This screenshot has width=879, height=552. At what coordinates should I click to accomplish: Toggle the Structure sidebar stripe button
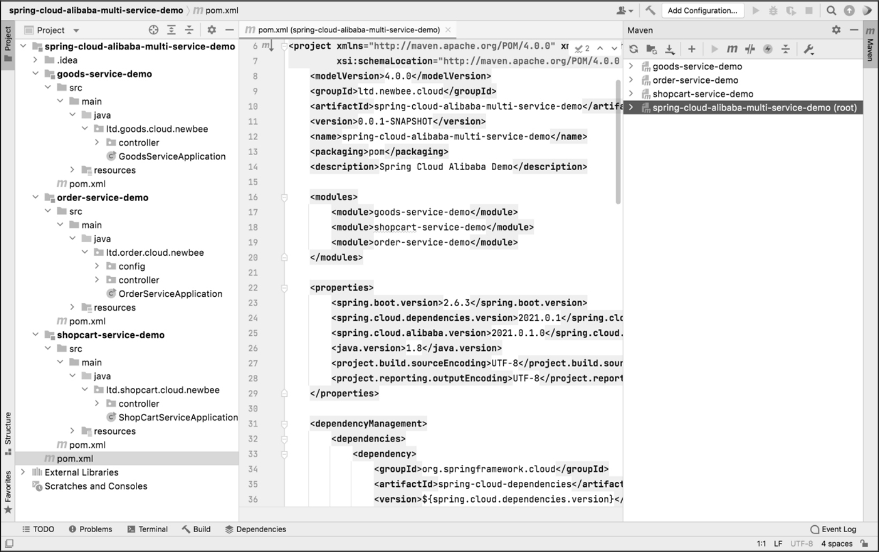point(8,433)
